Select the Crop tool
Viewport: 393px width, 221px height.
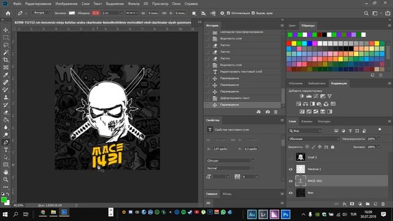[6, 60]
